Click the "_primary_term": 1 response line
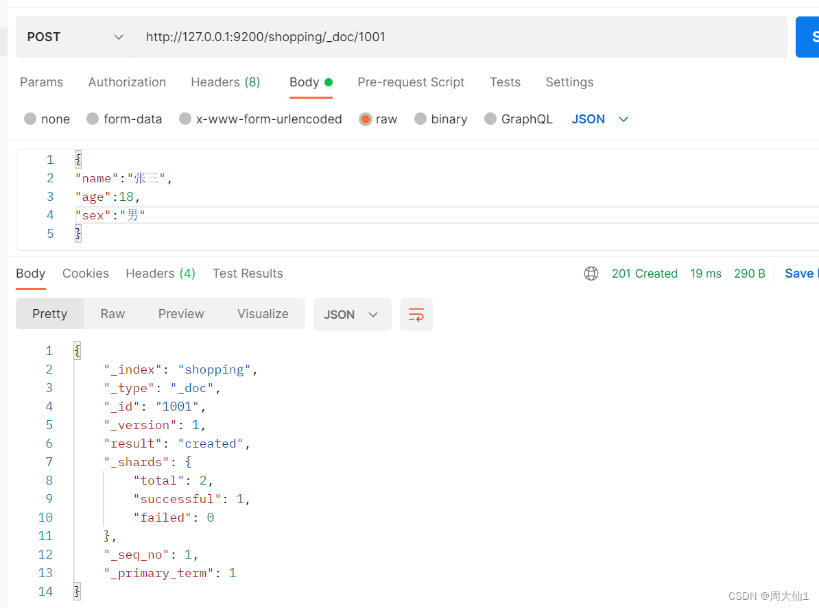The width and height of the screenshot is (819, 608). tap(169, 573)
